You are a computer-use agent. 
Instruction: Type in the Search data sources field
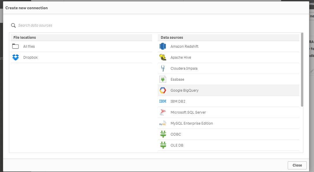(x=87, y=25)
